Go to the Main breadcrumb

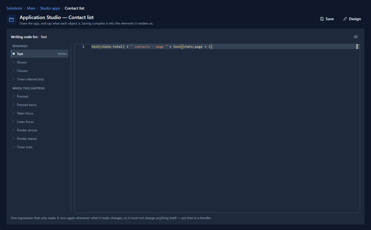click(x=31, y=8)
